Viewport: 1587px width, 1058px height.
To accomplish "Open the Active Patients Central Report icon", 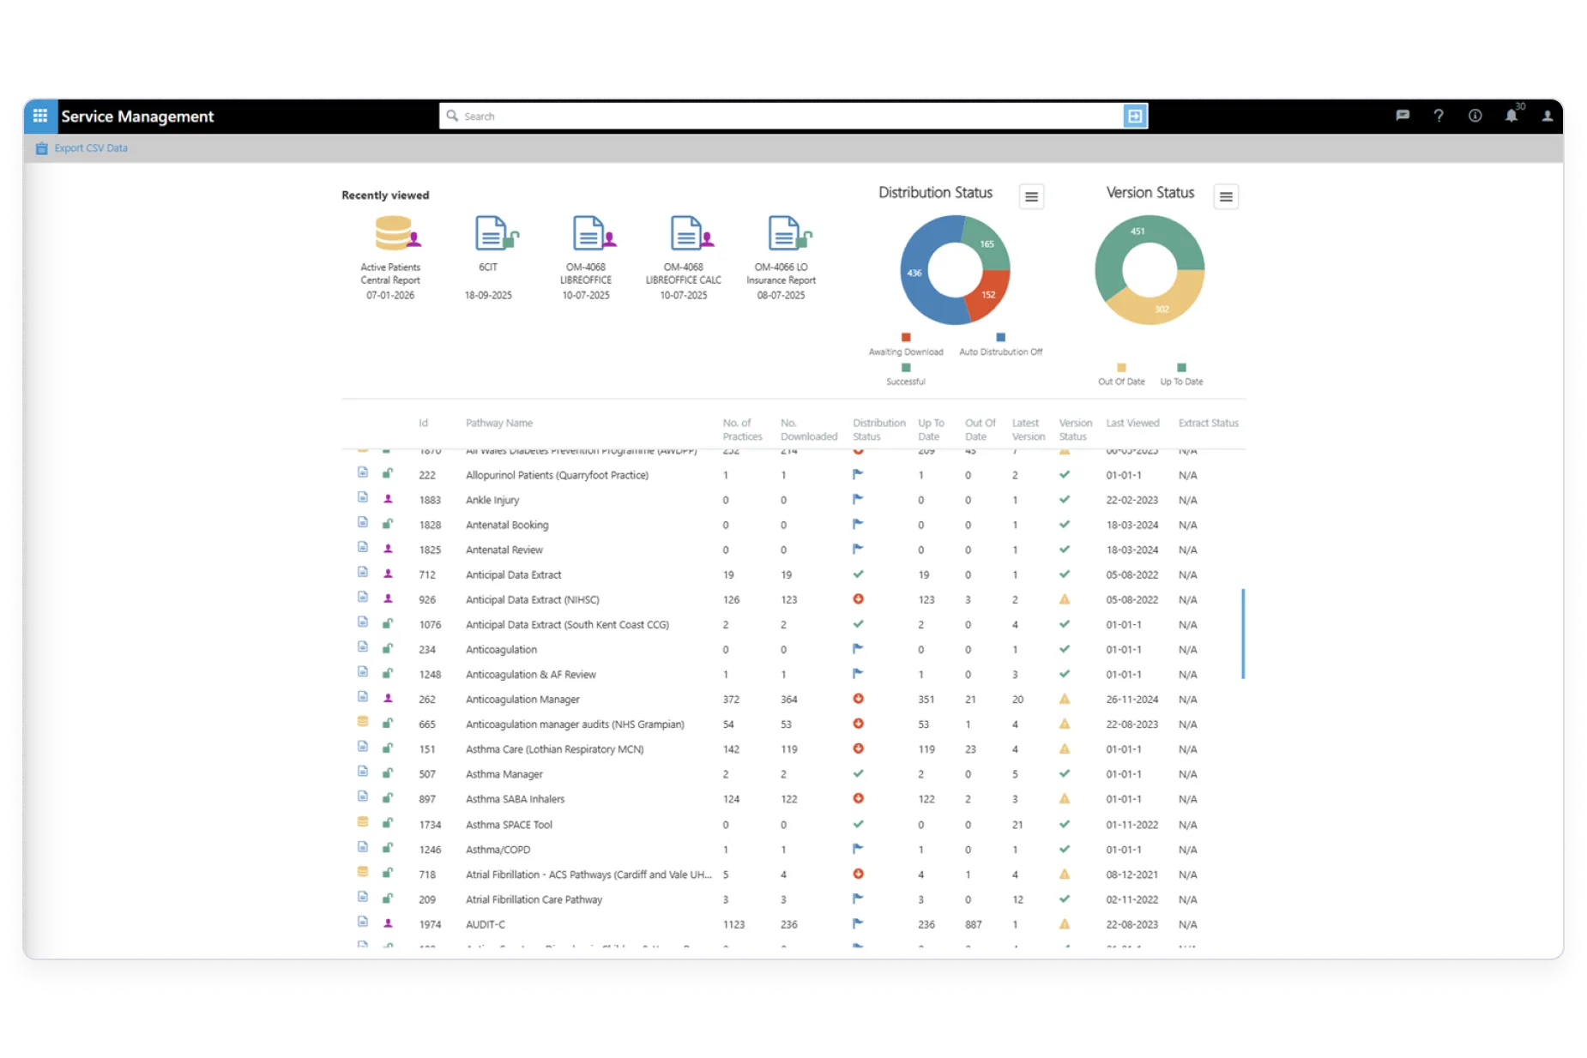I will point(393,234).
